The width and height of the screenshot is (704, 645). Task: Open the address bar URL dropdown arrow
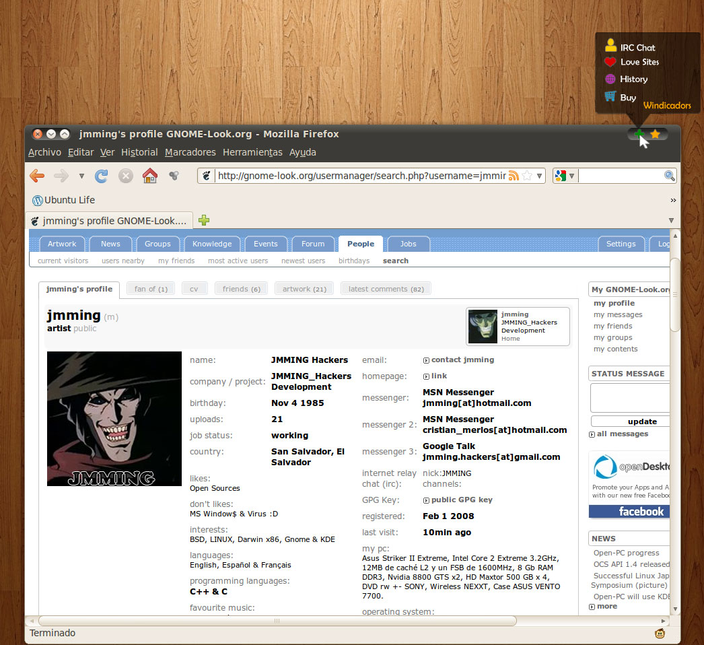tap(539, 176)
